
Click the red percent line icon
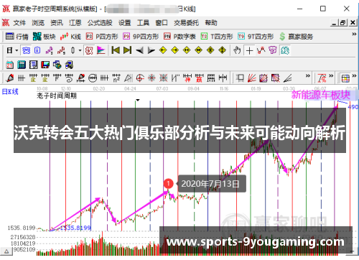point(322,78)
